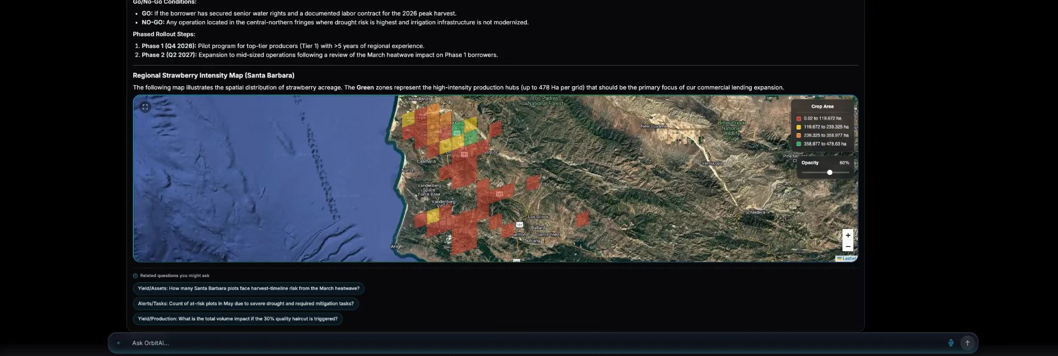1058x356 pixels.
Task: Click red 0.02 to 119.672 ha swatch
Action: (799, 119)
